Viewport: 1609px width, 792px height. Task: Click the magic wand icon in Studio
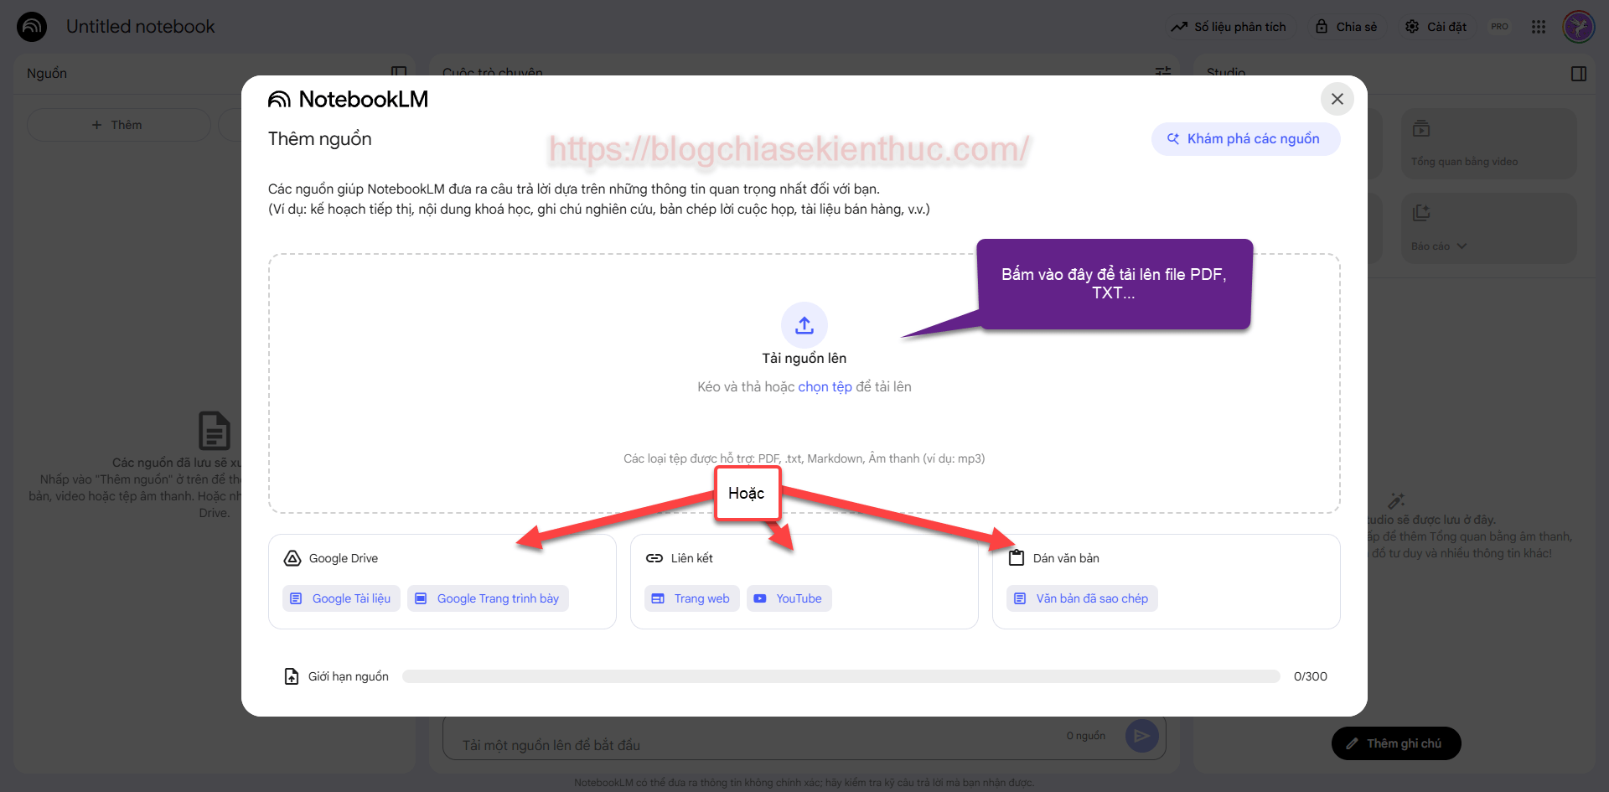[1396, 501]
